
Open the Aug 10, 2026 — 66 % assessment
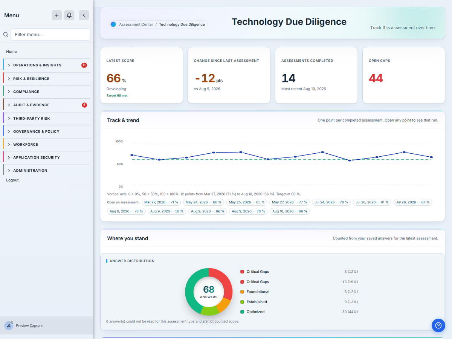(290, 211)
